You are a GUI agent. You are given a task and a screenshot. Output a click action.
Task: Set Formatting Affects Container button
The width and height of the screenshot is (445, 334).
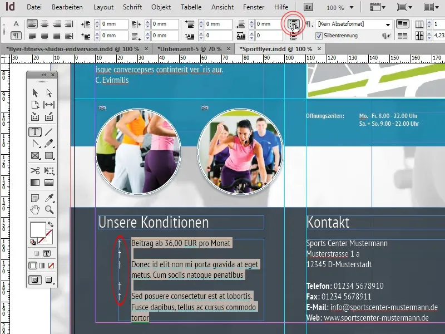(x=36, y=253)
